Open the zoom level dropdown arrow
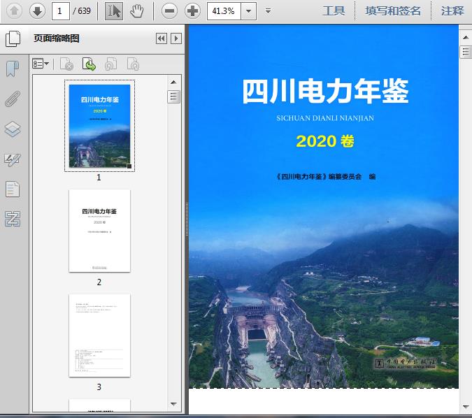The image size is (472, 418). click(249, 11)
